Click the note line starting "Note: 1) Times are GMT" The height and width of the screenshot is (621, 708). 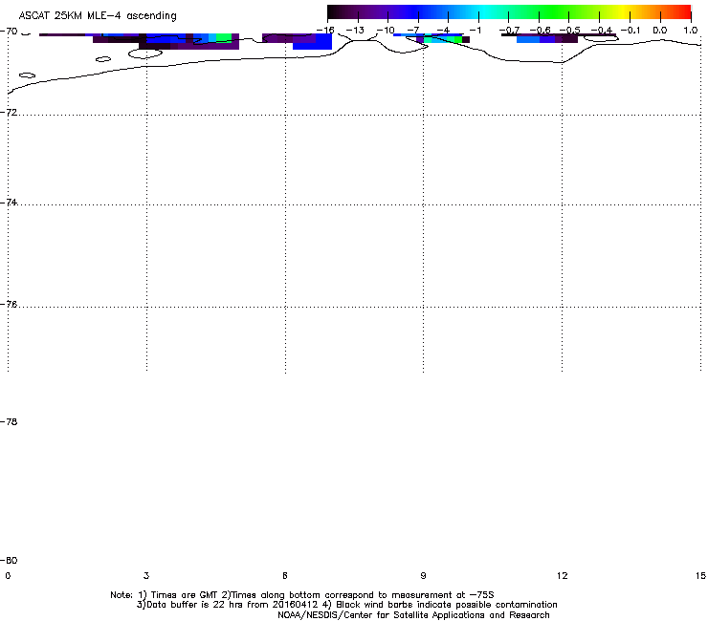[302, 595]
